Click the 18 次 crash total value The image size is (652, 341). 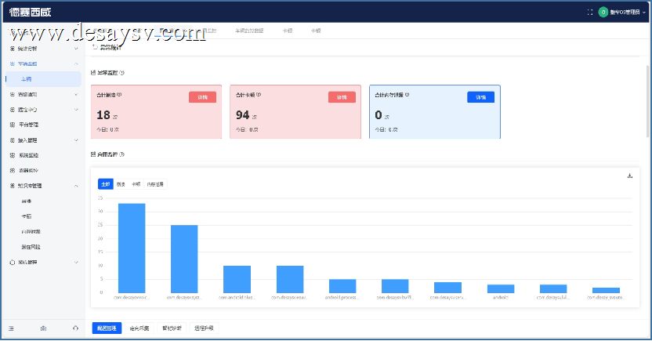pyautogui.click(x=104, y=115)
